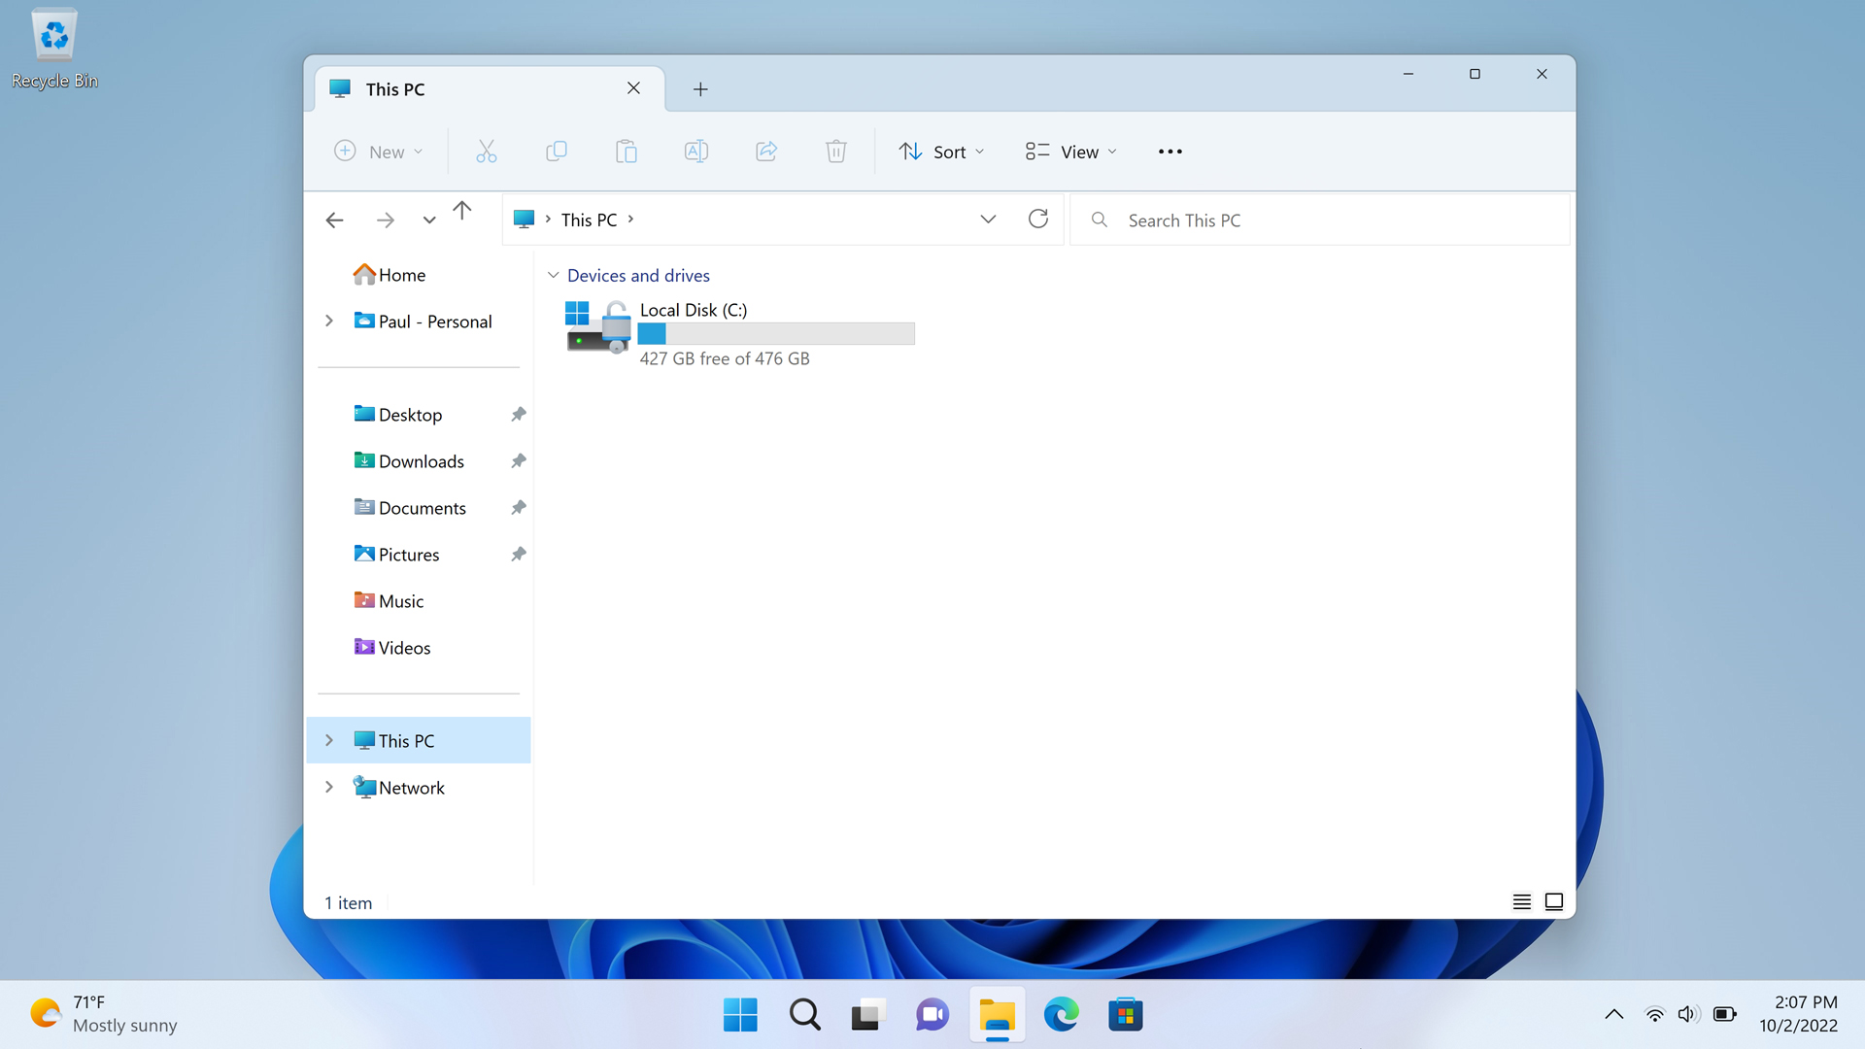Click the Copy icon in toolbar
This screenshot has width=1865, height=1049.
[556, 152]
